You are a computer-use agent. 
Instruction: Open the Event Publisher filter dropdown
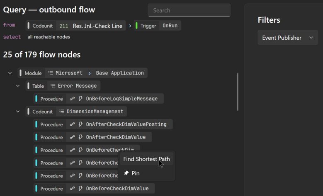[288, 38]
